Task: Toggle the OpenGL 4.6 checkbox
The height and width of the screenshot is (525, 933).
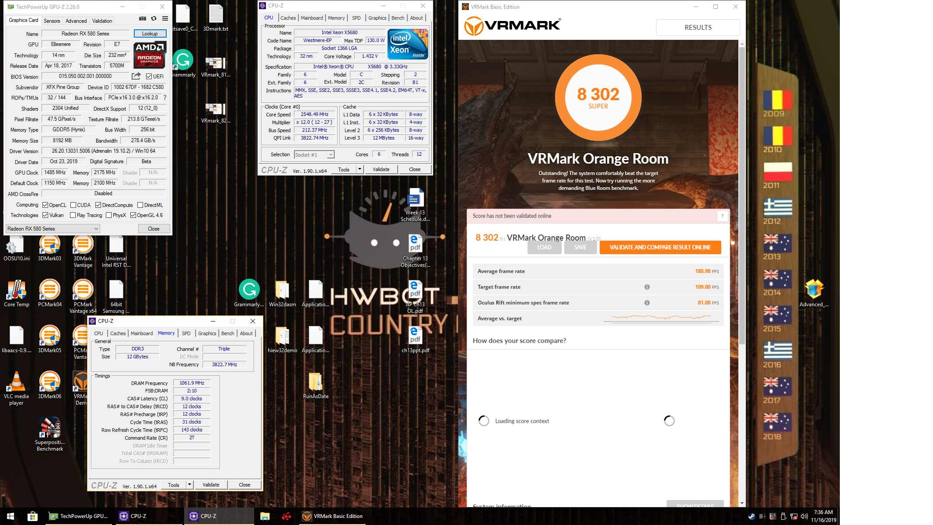Action: (133, 215)
